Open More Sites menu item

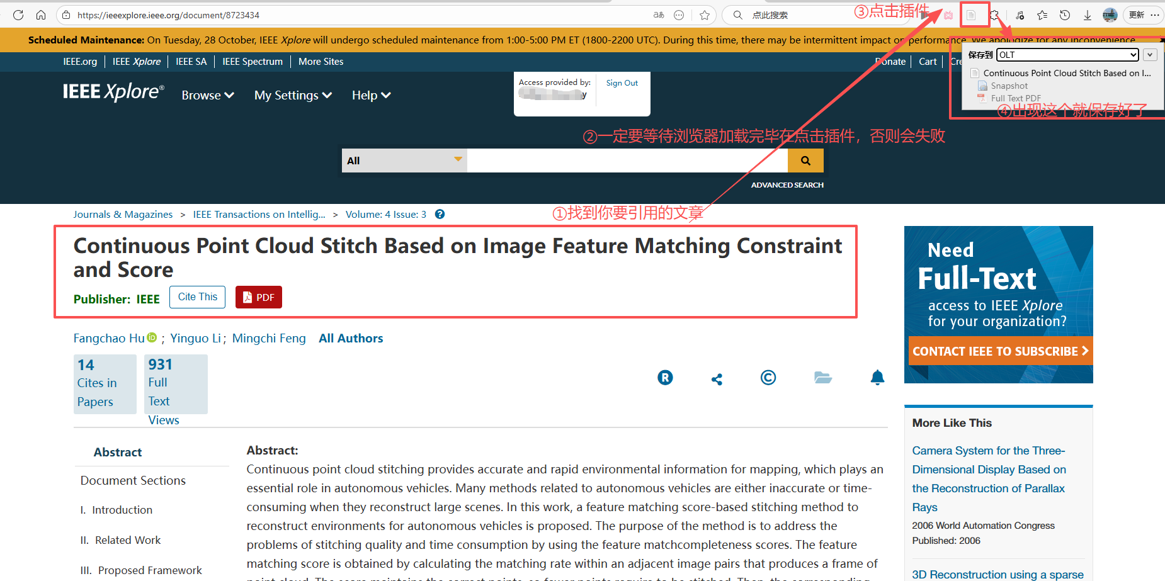pos(321,62)
